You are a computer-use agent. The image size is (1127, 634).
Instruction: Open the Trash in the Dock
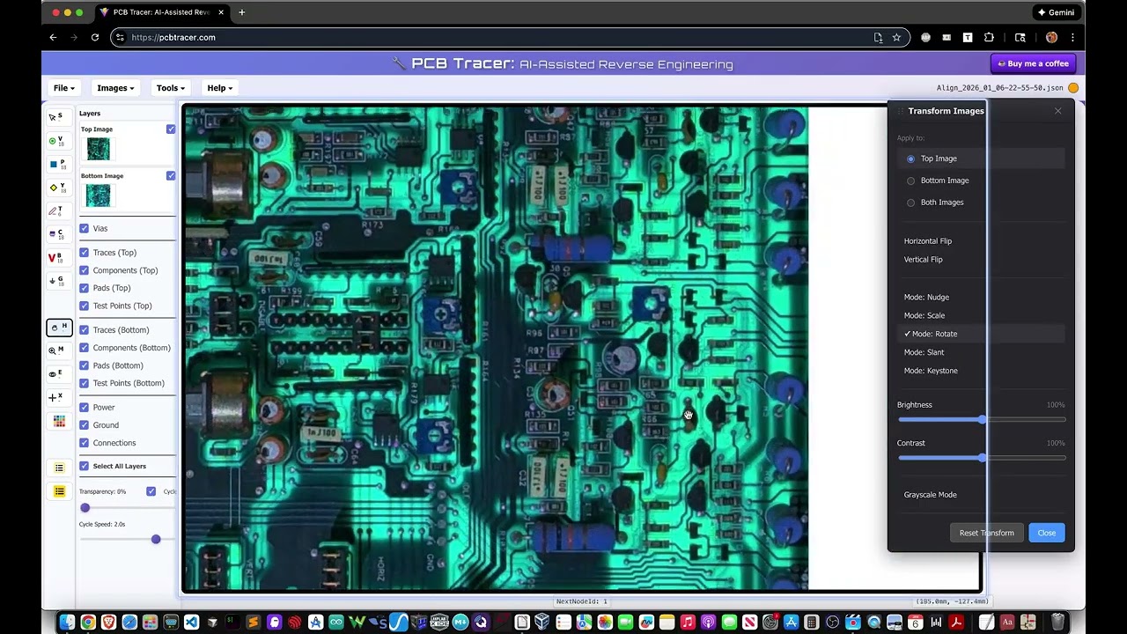pyautogui.click(x=1057, y=623)
